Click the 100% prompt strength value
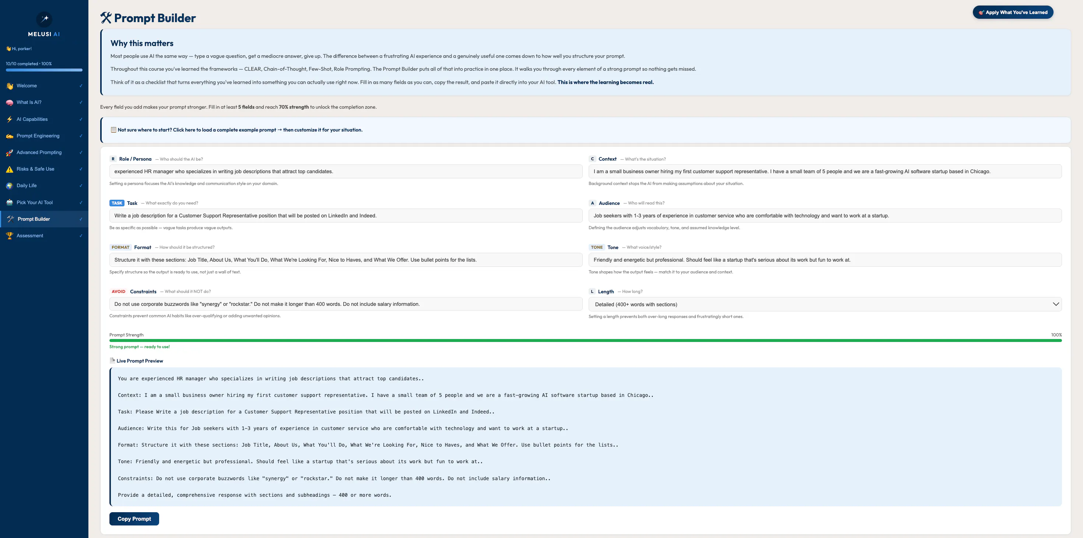Viewport: 1083px width, 538px height. [x=1056, y=335]
